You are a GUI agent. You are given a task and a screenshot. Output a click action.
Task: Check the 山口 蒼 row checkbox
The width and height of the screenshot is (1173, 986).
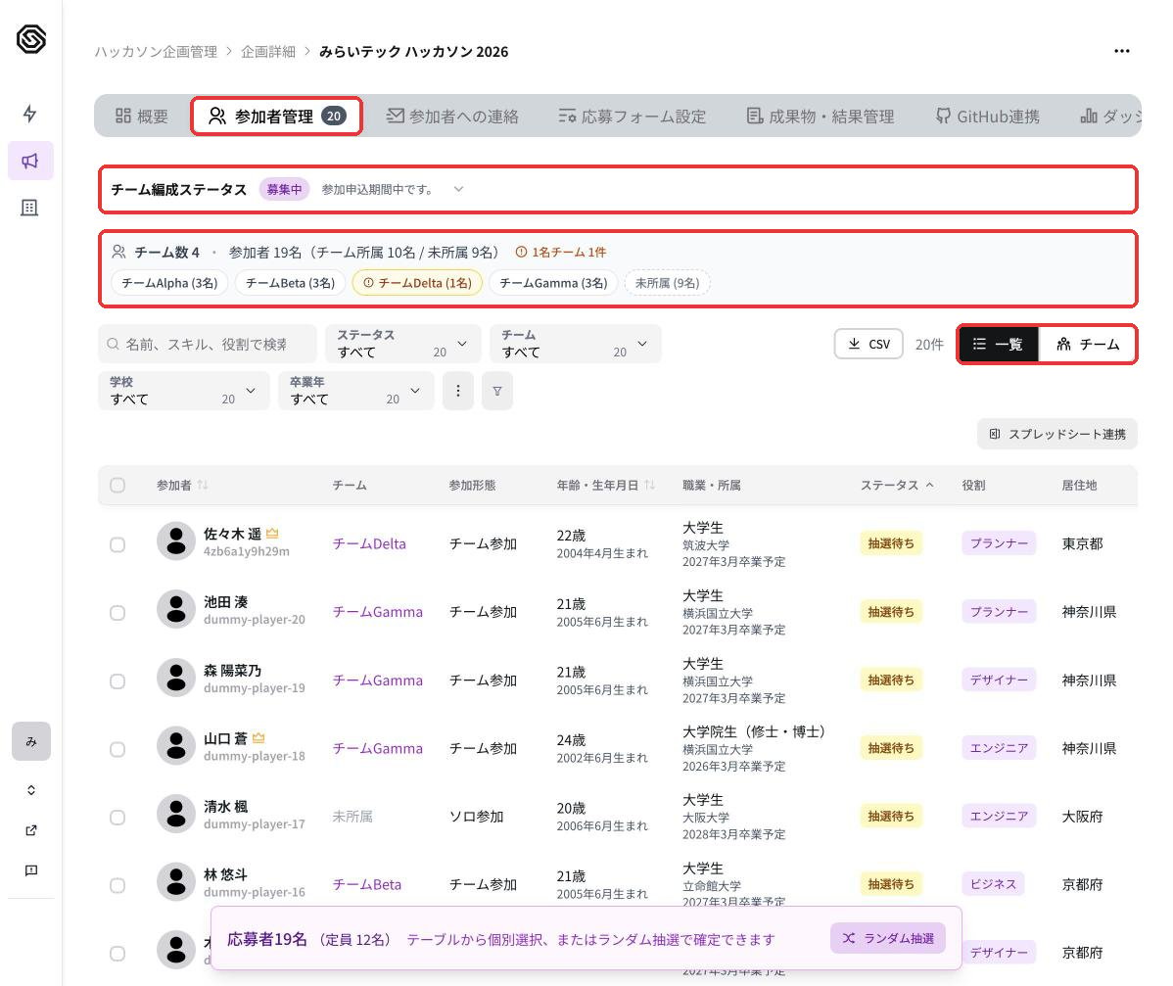tap(117, 749)
